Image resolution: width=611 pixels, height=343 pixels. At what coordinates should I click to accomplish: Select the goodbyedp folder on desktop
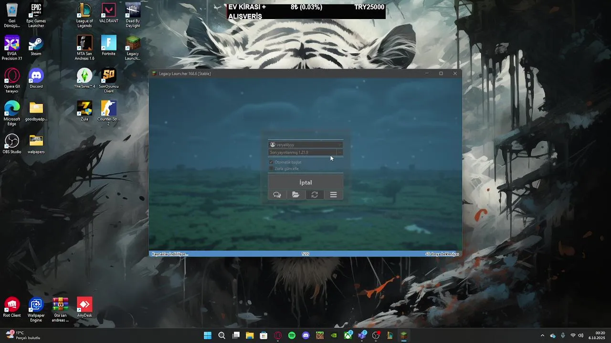click(x=36, y=111)
